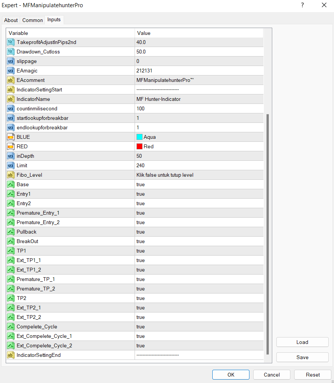This screenshot has height=383, width=334.
Task: Load a saved input set
Action: click(x=302, y=342)
